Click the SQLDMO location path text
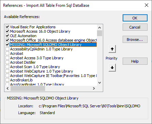152x124 pixels. pos(89,106)
